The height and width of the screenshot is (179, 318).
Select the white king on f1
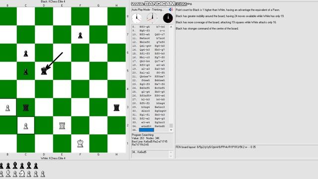coord(80,144)
